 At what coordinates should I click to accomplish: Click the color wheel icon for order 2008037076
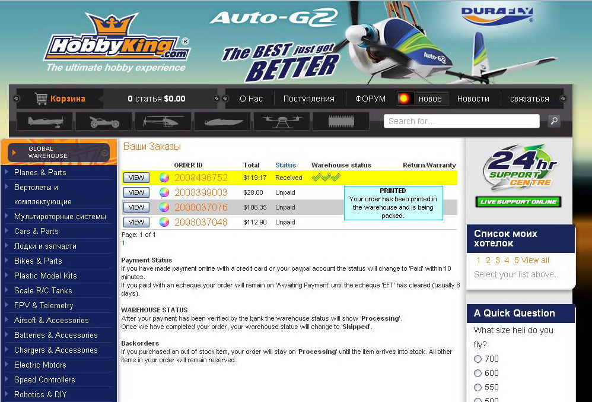coord(164,207)
